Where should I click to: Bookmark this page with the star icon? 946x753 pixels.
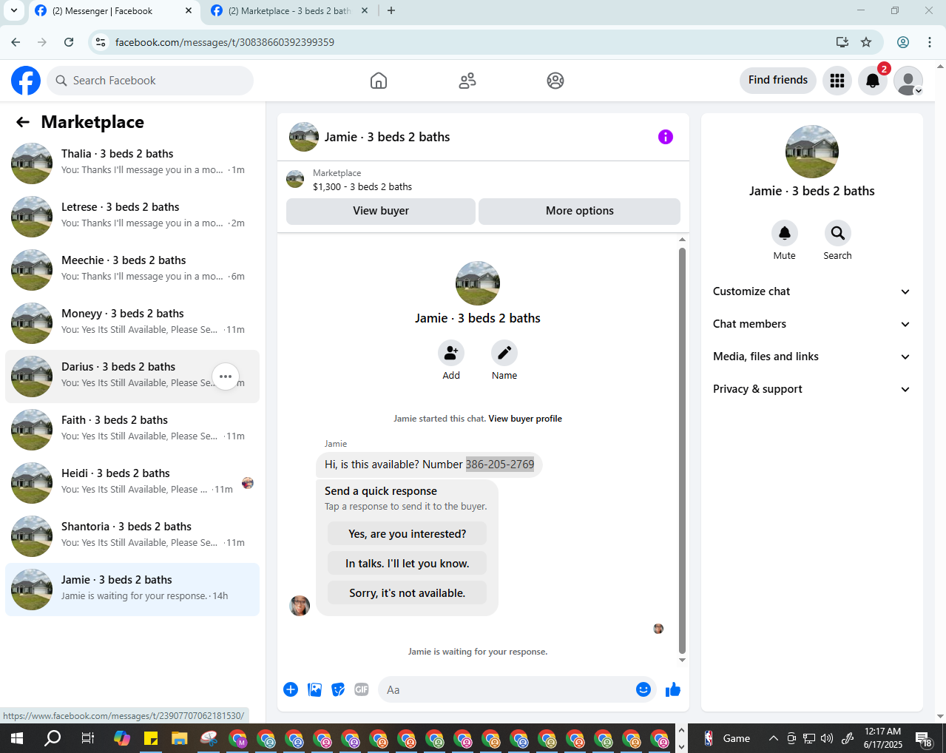866,42
